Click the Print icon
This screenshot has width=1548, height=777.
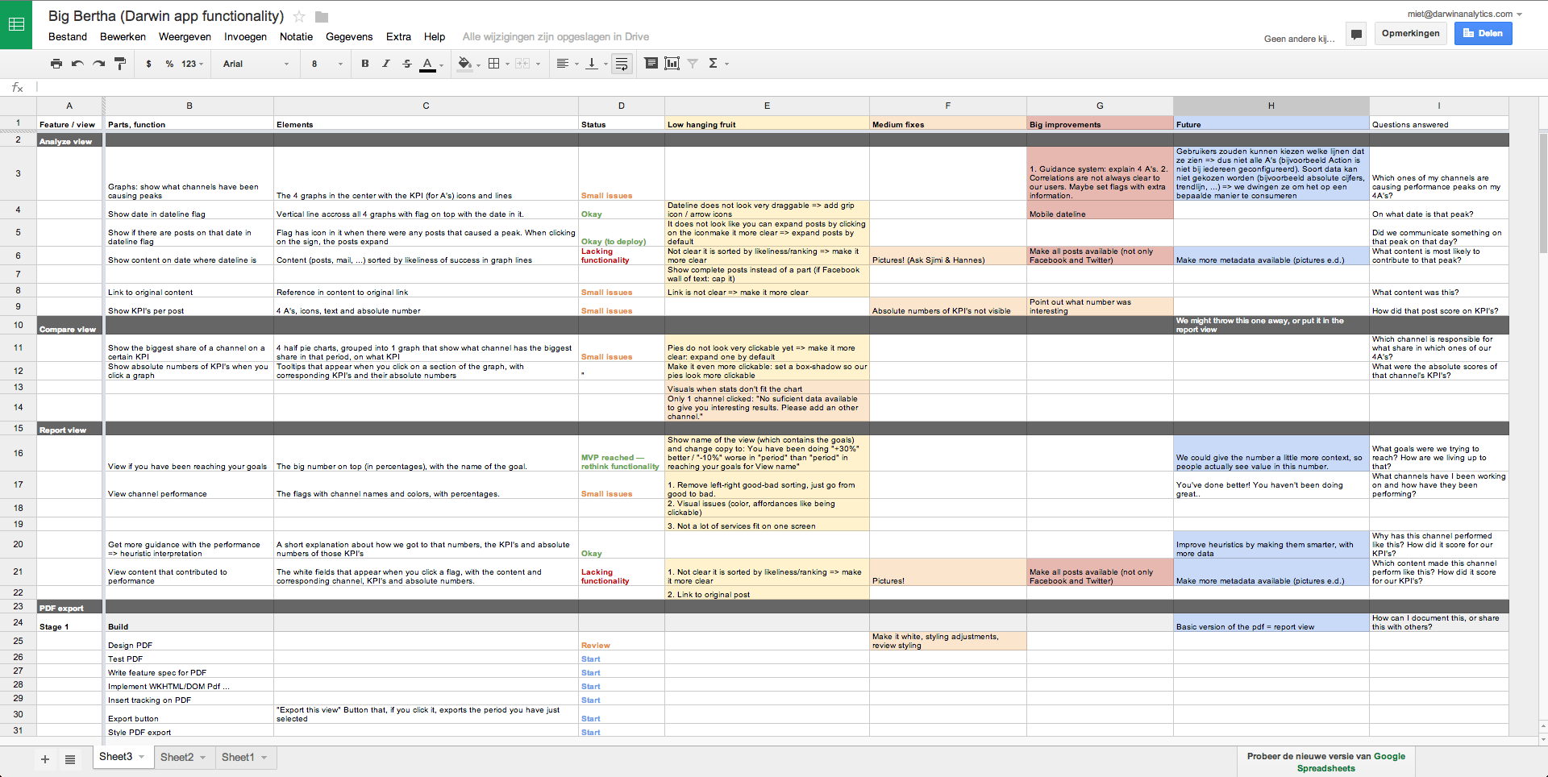56,64
